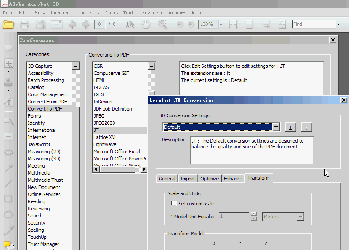Switch to the Enhance tab
Screen dimensions: 349x250
pyautogui.click(x=233, y=179)
